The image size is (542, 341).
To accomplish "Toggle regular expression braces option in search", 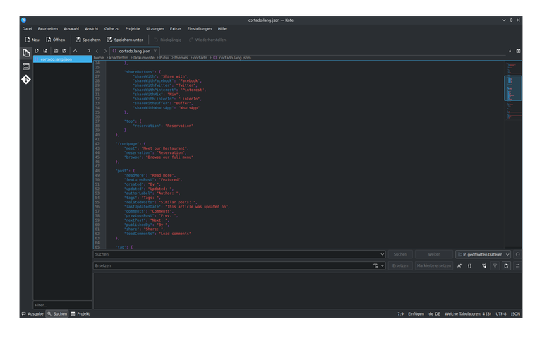I will [470, 265].
